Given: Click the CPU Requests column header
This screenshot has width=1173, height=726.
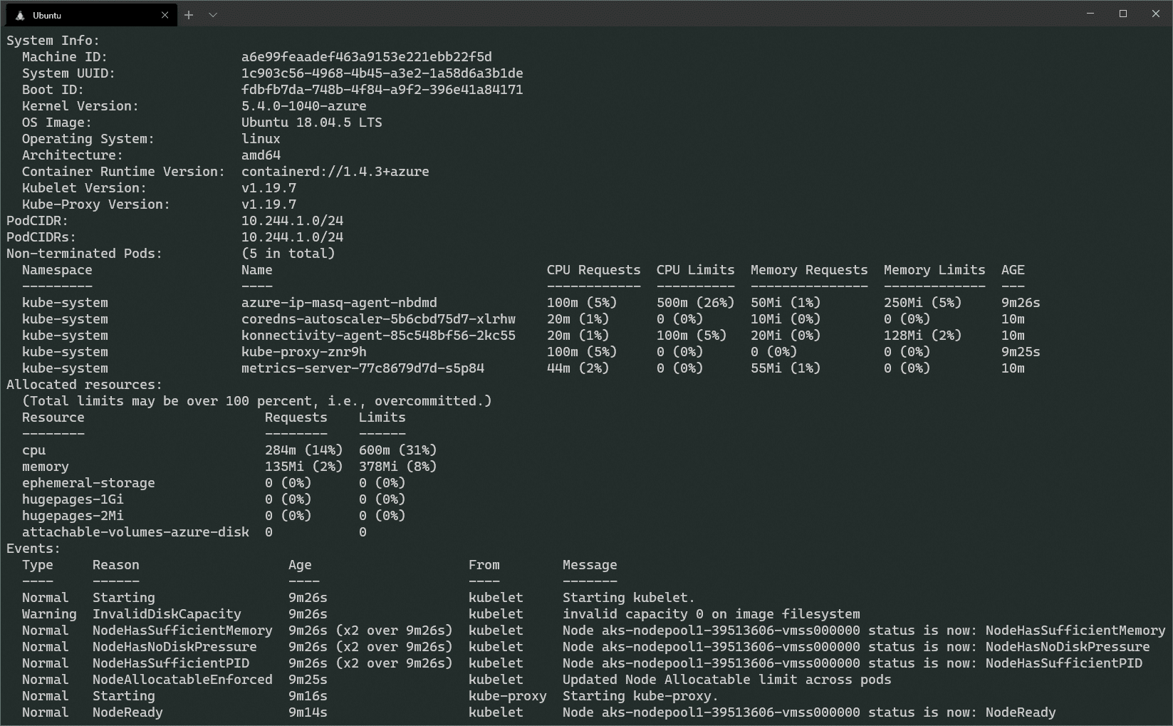Looking at the screenshot, I should point(593,270).
